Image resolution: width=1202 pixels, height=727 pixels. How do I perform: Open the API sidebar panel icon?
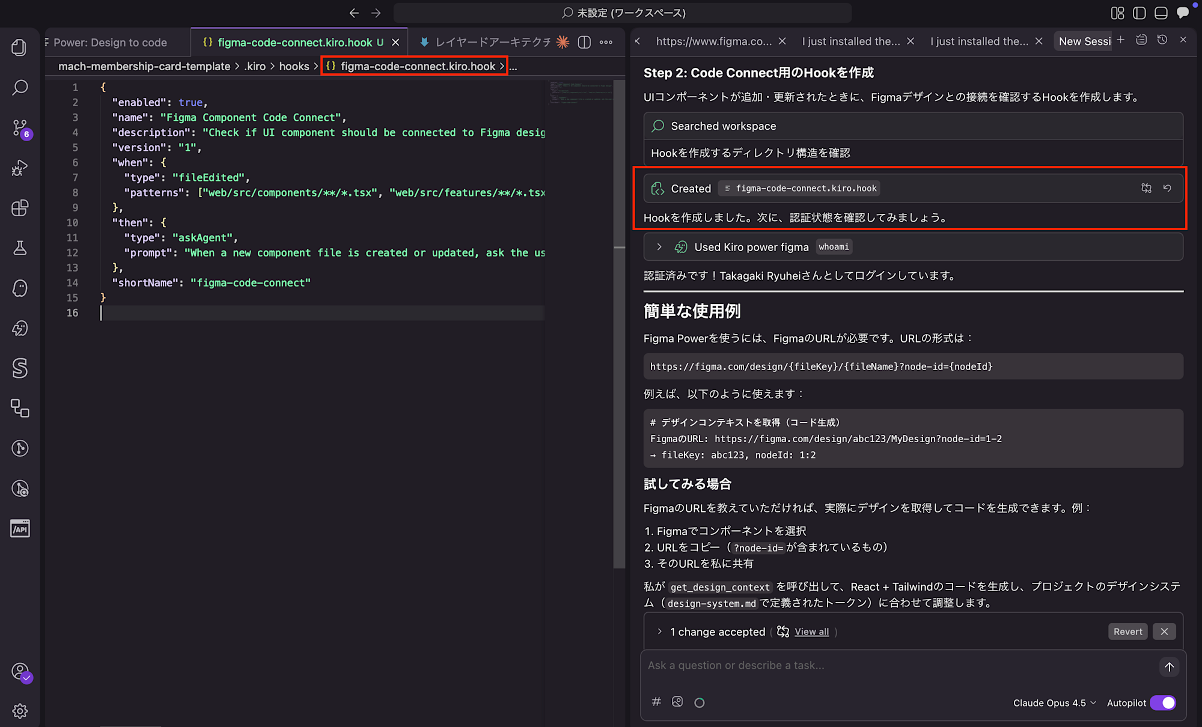pyautogui.click(x=20, y=528)
